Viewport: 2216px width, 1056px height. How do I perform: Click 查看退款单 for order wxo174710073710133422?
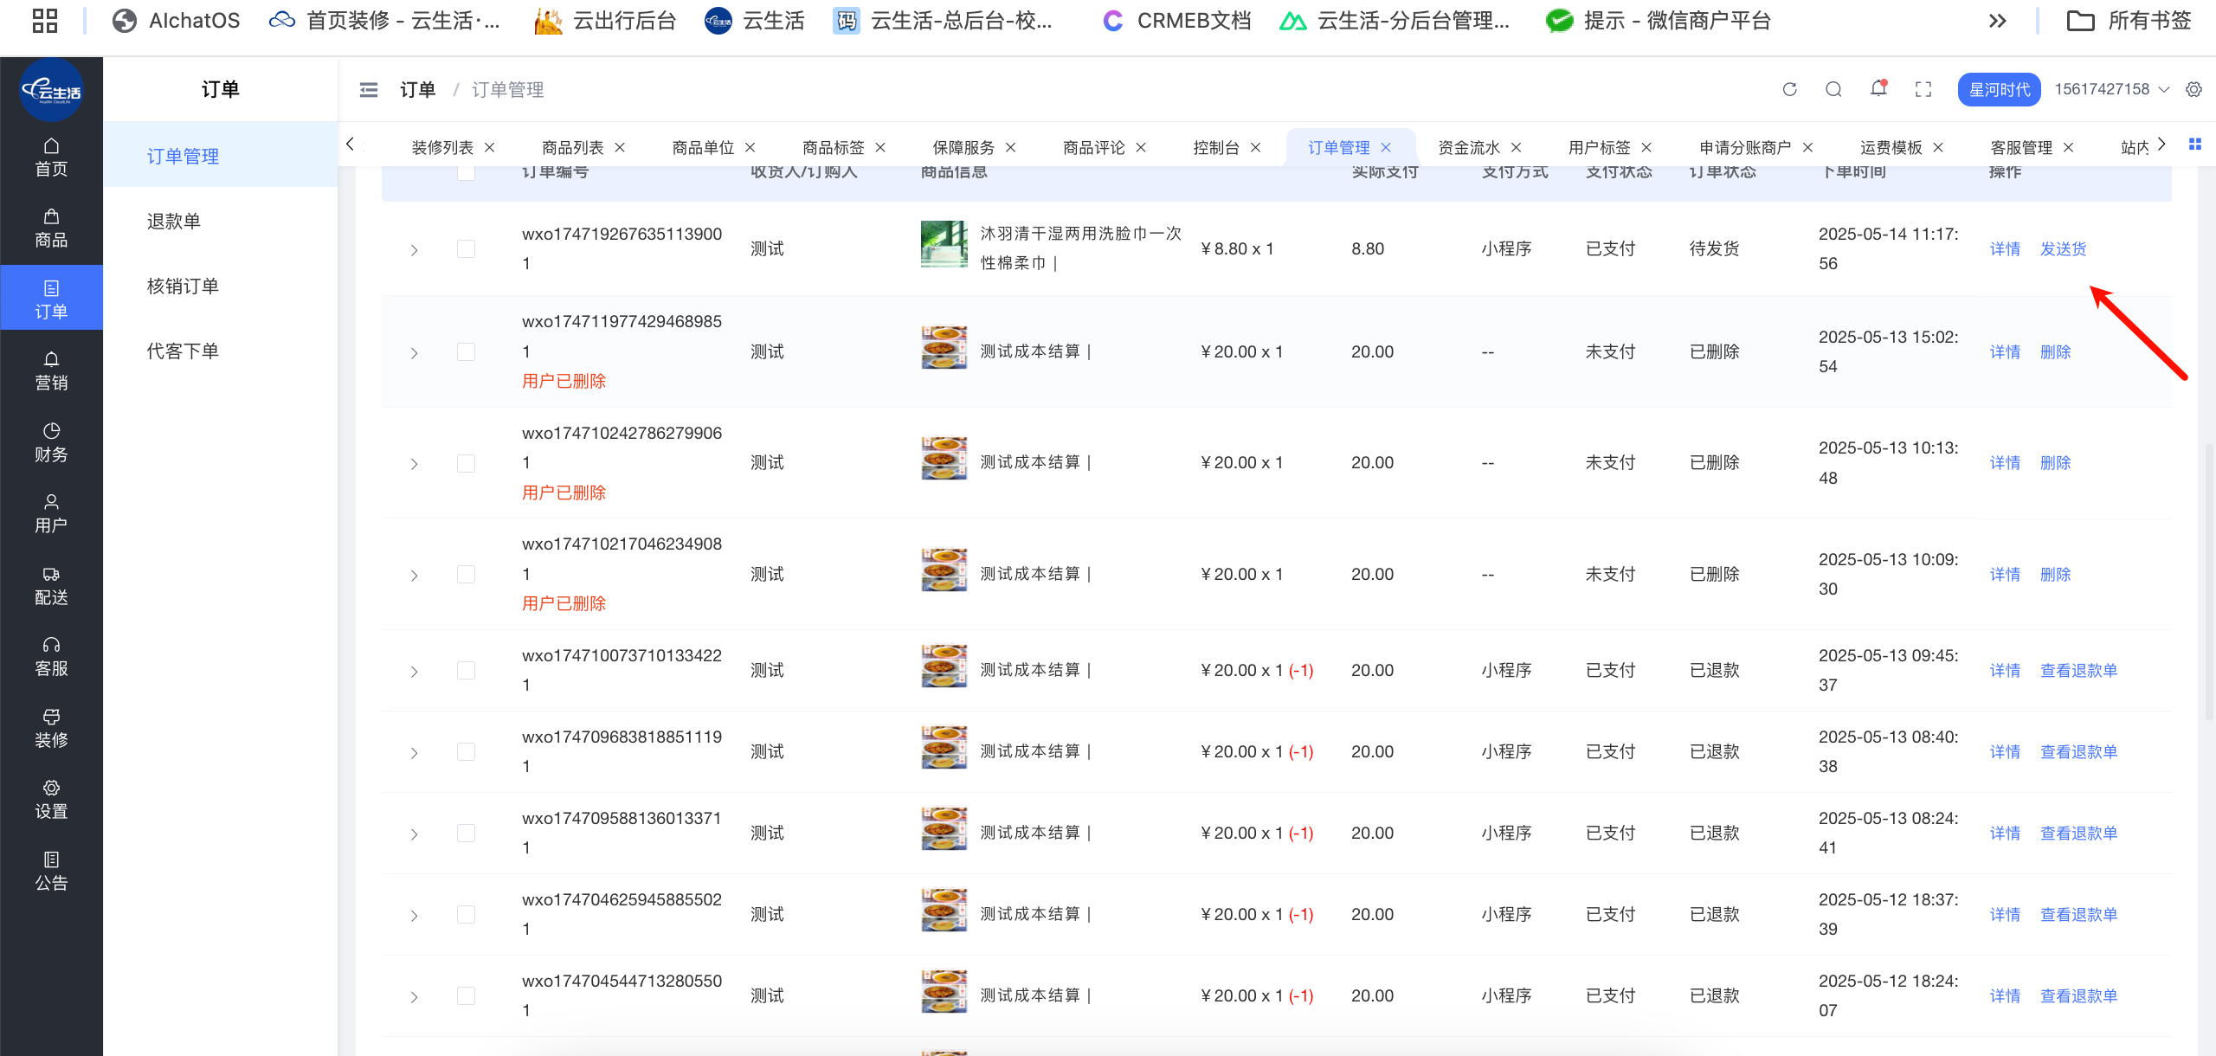point(2079,671)
